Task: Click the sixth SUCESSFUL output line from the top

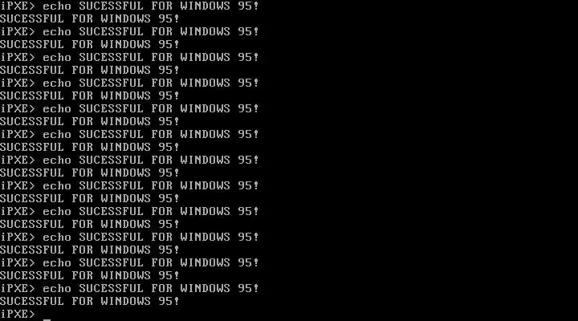Action: click(x=90, y=147)
